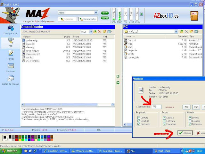Go up one folder in PC panel
Viewport: 205px width, 154px height.
182,31
